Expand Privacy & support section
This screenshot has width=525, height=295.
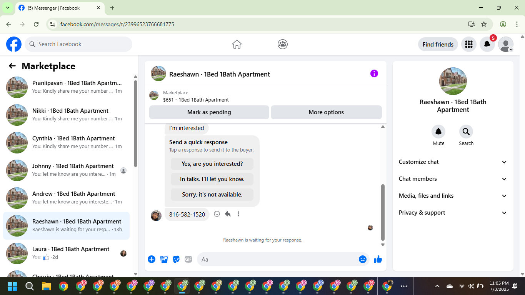[453, 213]
